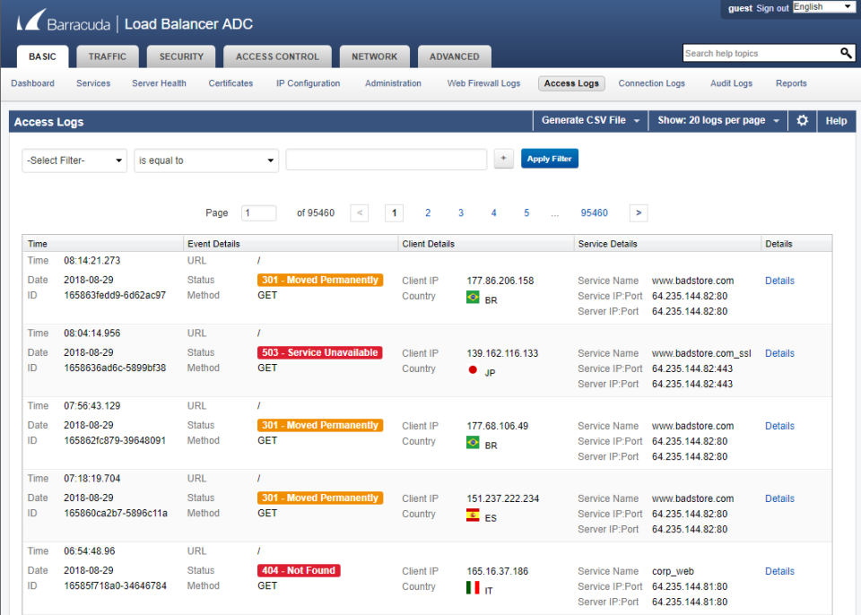861x615 pixels.
Task: Open the Connection Logs page
Action: pos(651,83)
